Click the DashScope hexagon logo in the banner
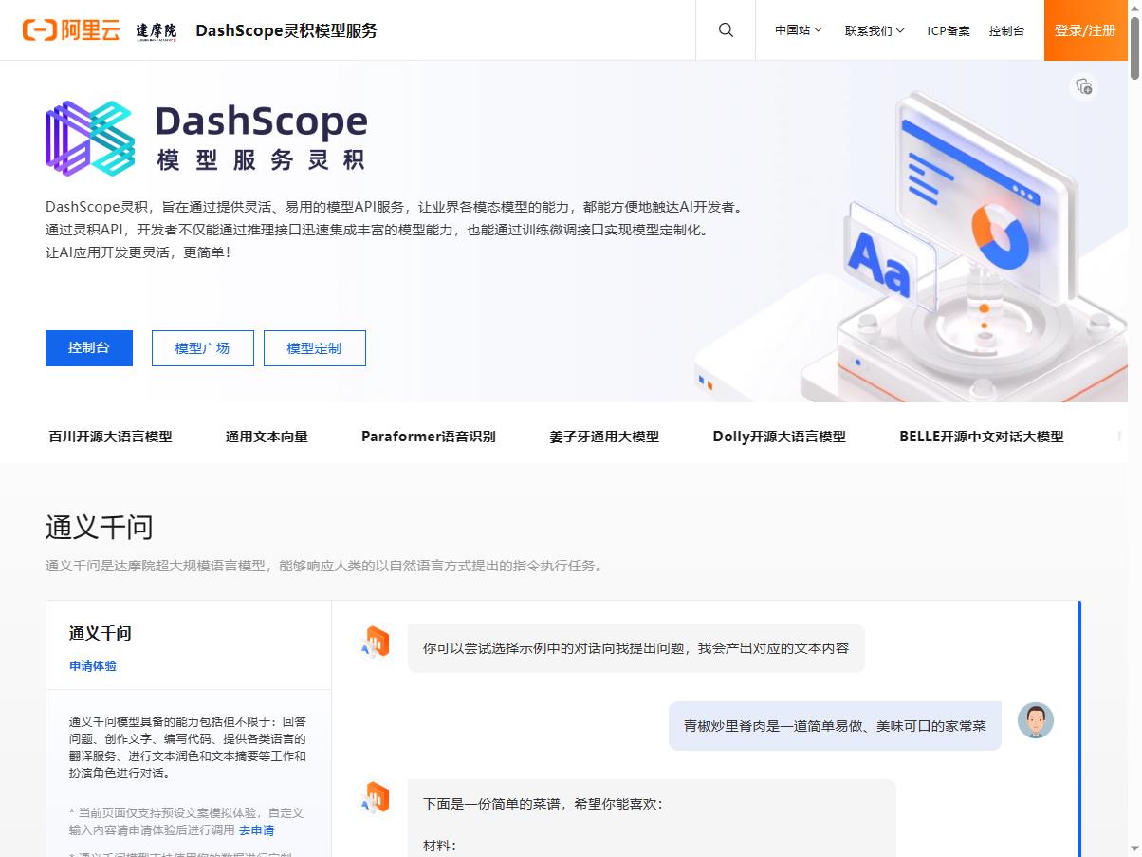Image resolution: width=1142 pixels, height=857 pixels. coord(90,139)
